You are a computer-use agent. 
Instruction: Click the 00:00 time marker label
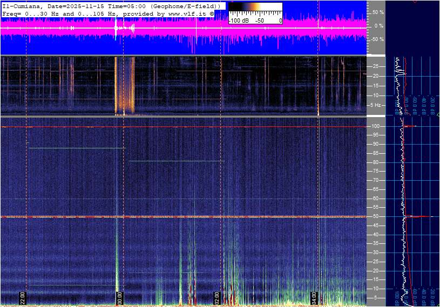pos(120,298)
